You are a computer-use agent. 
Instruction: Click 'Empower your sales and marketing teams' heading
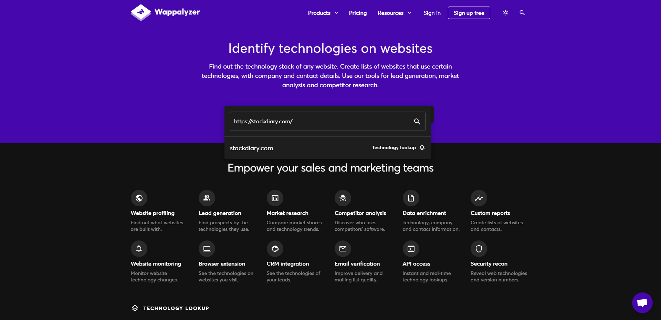point(330,168)
